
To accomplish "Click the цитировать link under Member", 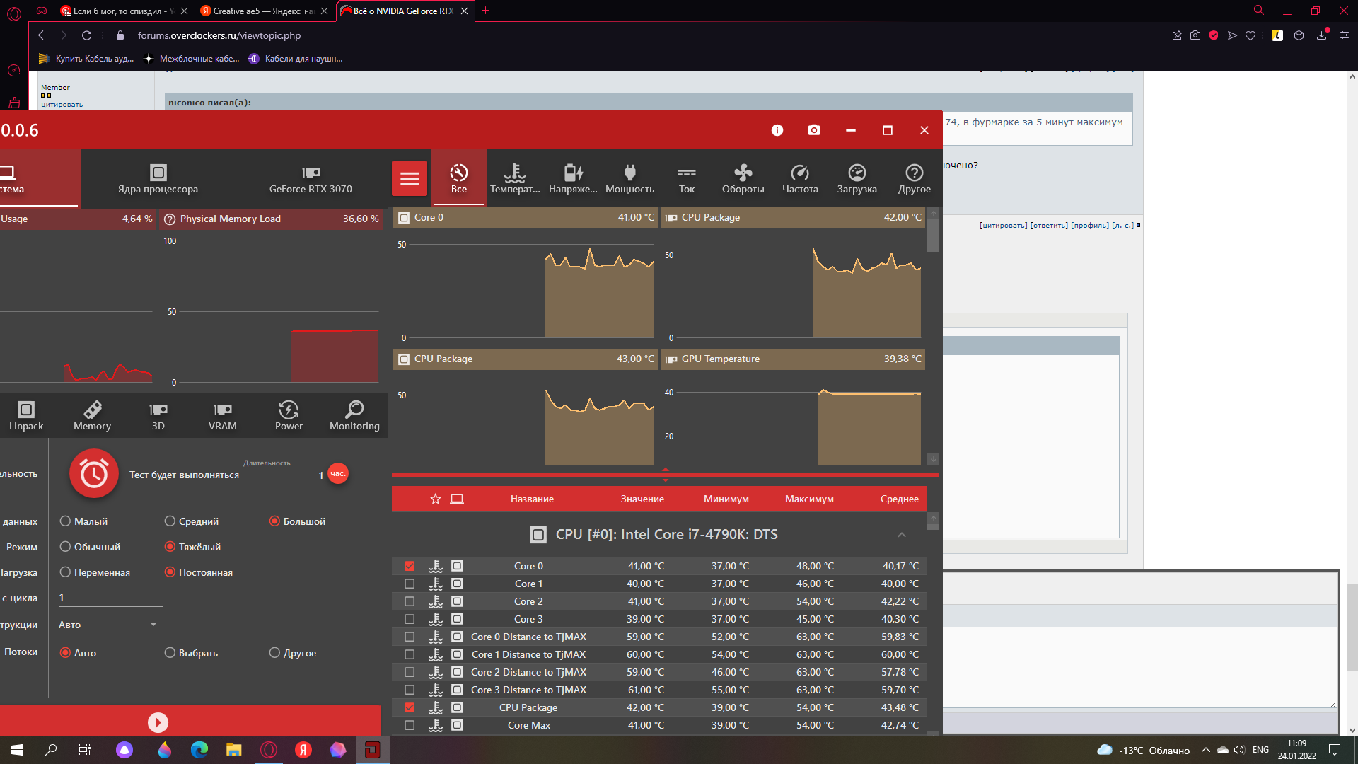I will click(62, 105).
